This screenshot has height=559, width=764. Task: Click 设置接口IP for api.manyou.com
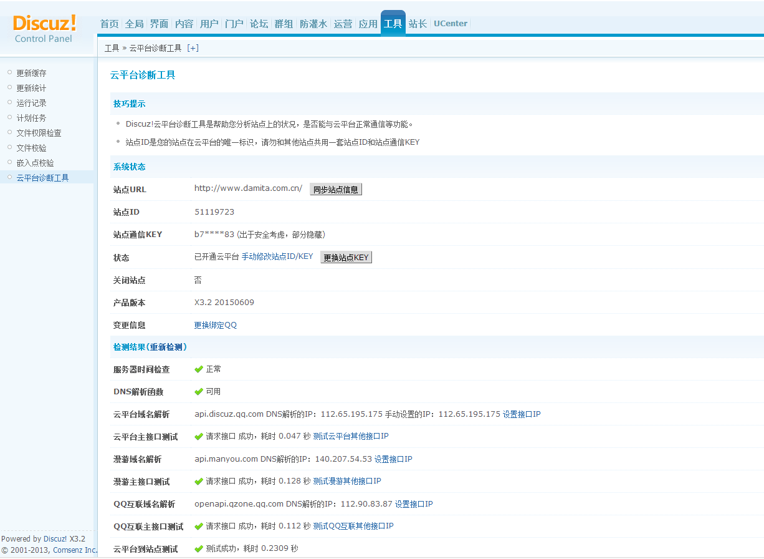click(393, 459)
